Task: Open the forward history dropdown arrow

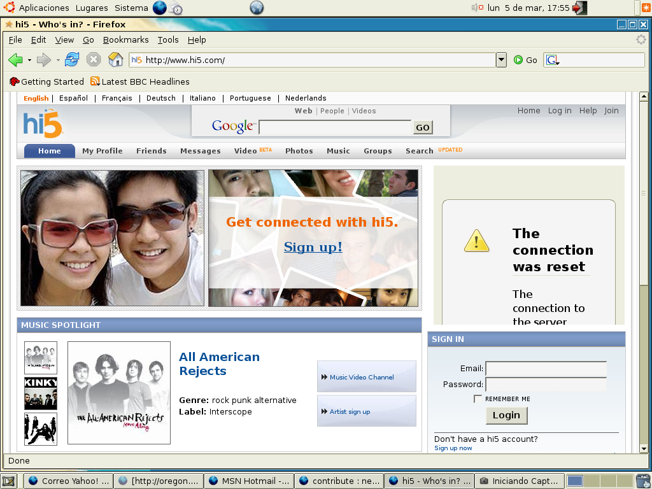Action: pos(58,60)
